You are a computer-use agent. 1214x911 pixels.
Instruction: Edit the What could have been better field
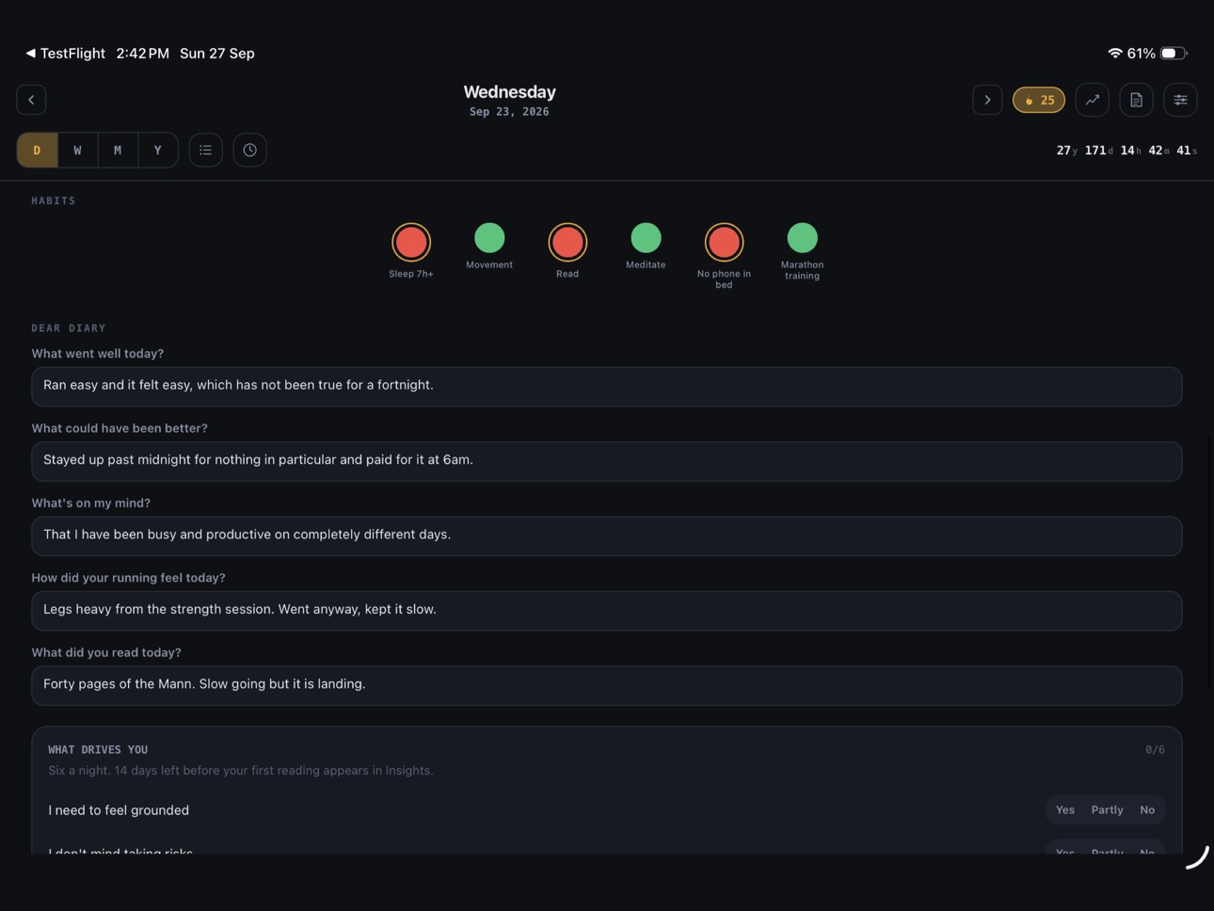[x=607, y=461]
